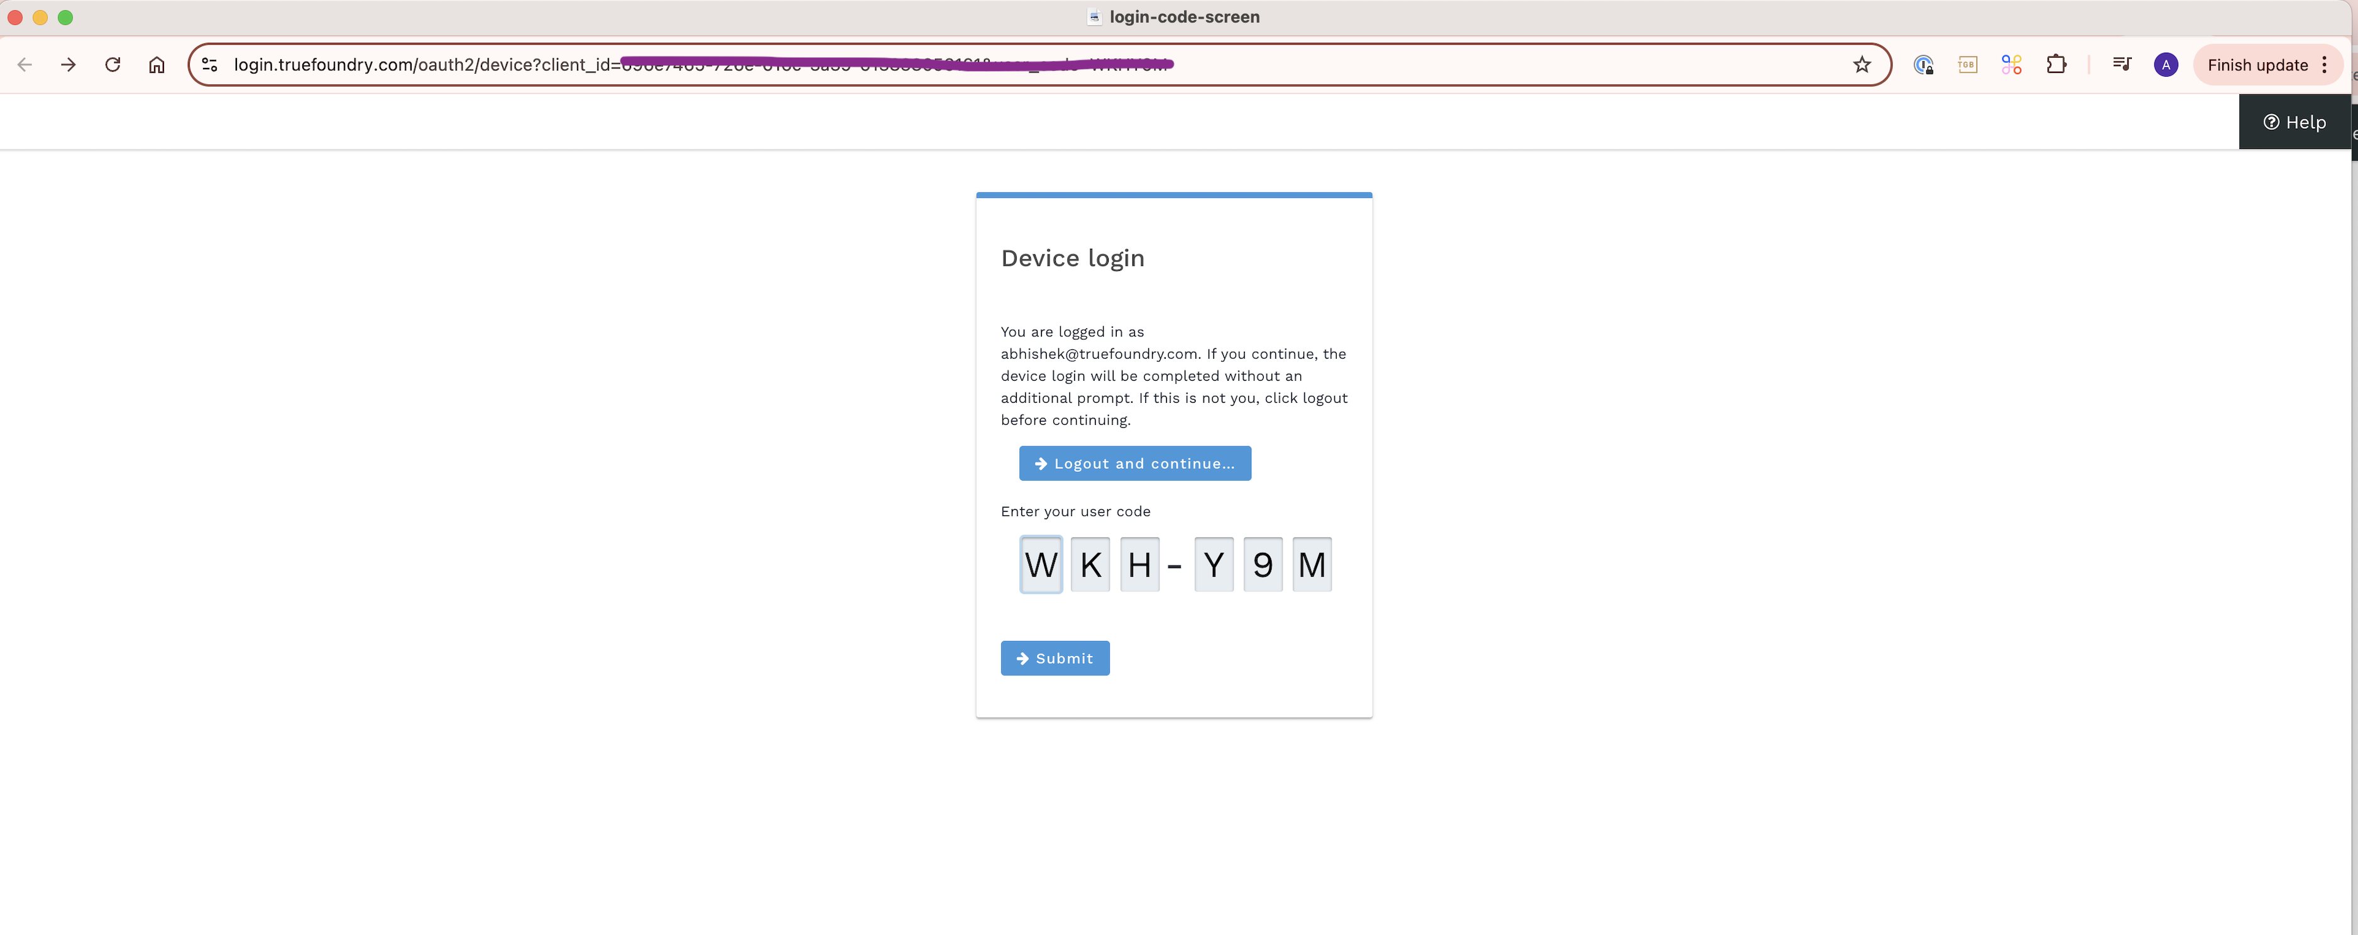Open the Extensions puzzle icon
2358x935 pixels.
(2056, 64)
